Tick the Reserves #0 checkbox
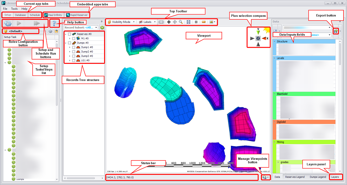347x185 pixels. pos(69,34)
